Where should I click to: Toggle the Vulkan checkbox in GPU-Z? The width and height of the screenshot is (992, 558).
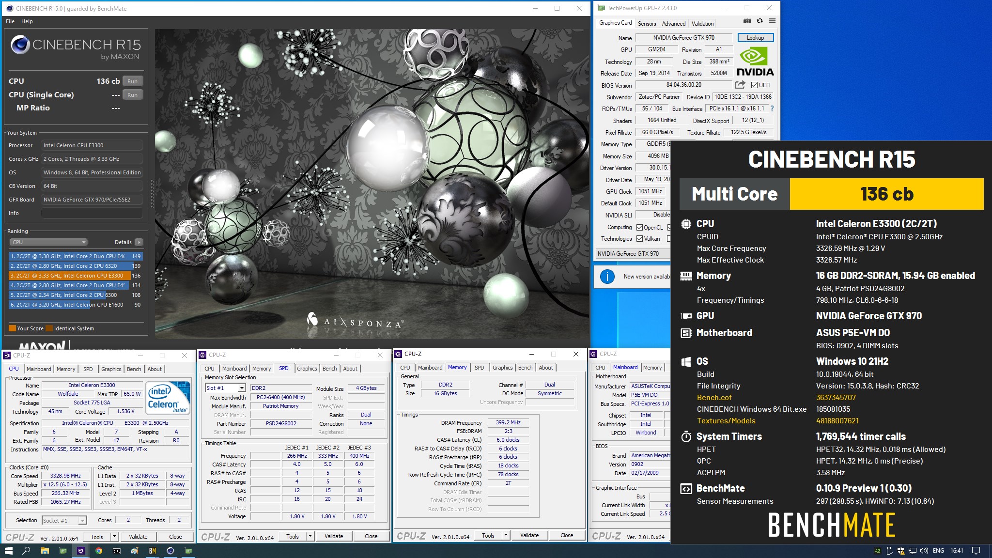coord(639,239)
